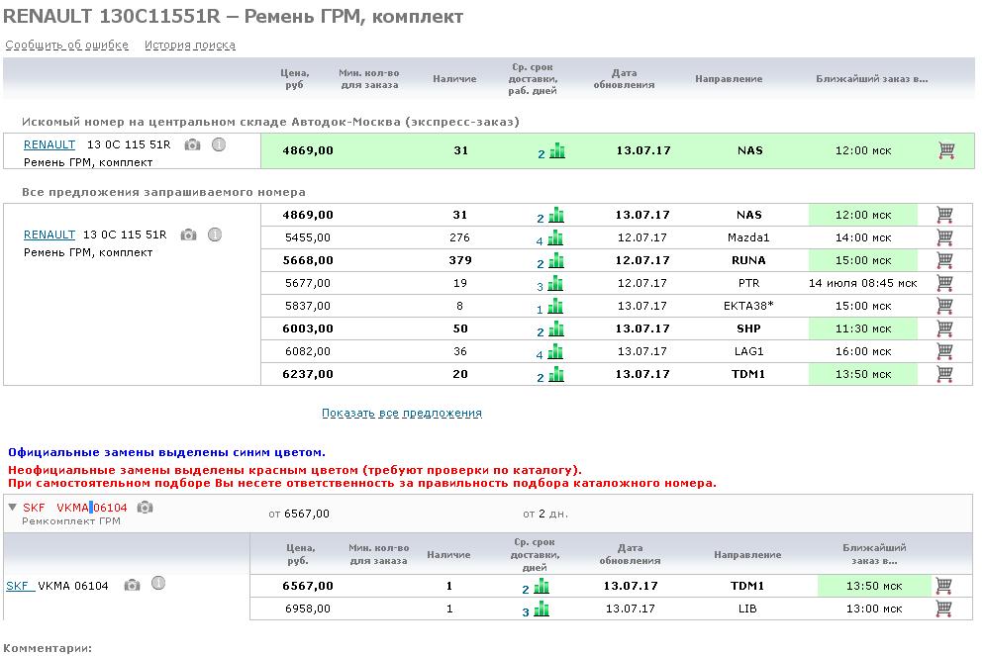Screen dimensions: 986x656
Task: Open 'История поиска' link
Action: click(x=189, y=46)
